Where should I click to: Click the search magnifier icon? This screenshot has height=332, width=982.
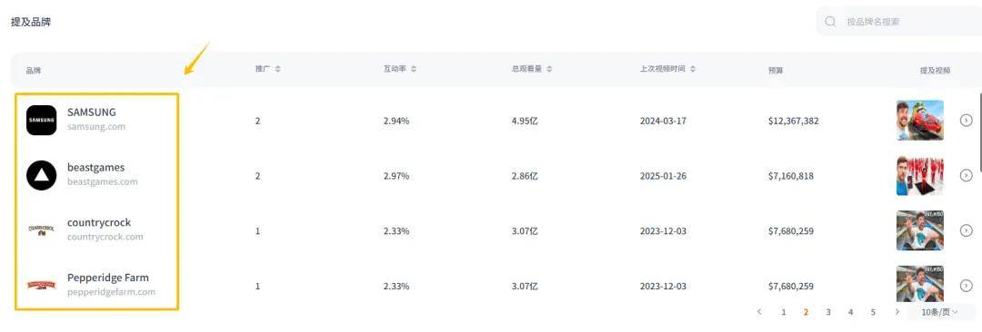pos(830,22)
